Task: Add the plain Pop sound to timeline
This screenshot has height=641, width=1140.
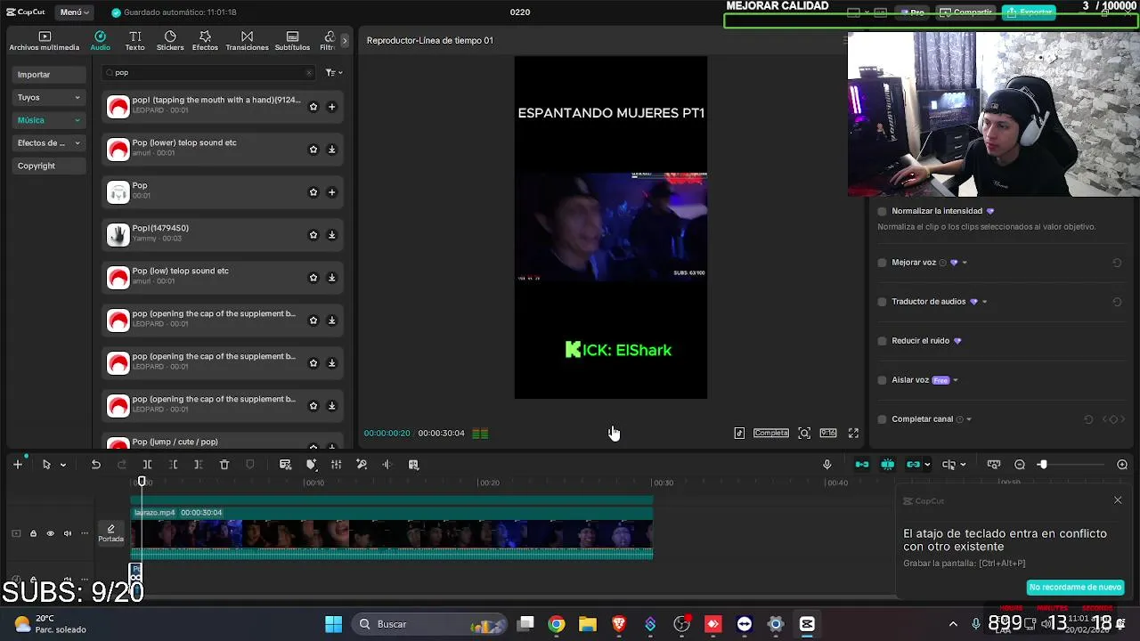Action: 331,192
